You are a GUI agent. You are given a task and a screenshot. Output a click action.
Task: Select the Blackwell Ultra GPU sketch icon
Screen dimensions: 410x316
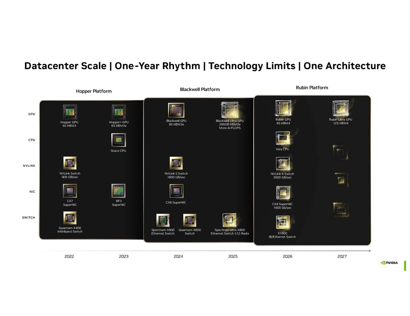(x=230, y=110)
